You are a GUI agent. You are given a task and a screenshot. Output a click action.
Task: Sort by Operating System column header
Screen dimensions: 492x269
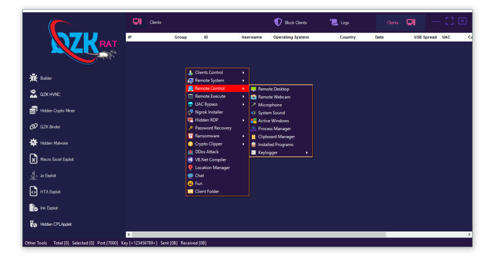coord(304,37)
